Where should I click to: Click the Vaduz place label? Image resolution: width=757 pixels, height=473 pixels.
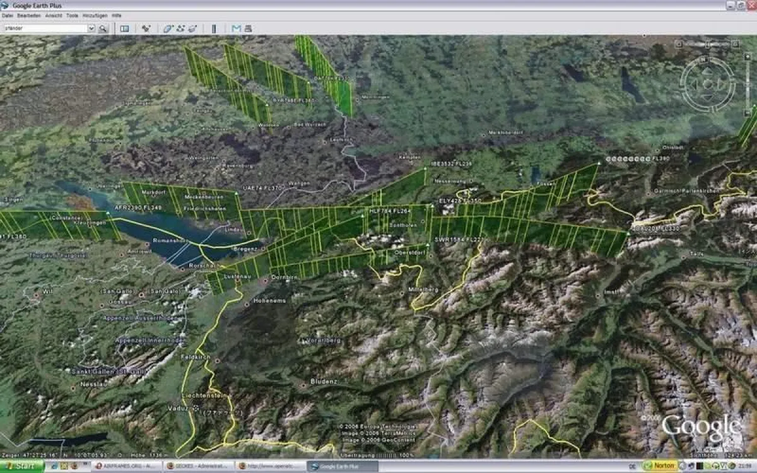pyautogui.click(x=180, y=409)
